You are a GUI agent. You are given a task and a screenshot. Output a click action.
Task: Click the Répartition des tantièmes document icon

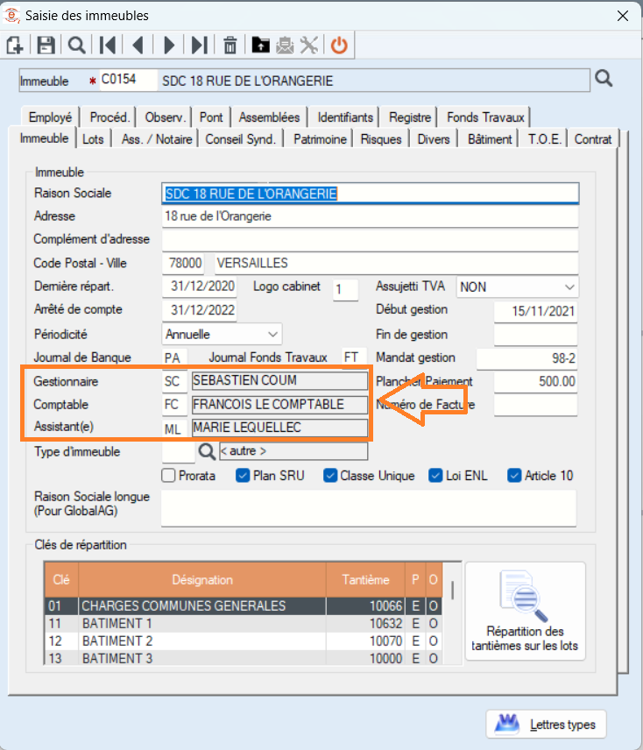(524, 596)
